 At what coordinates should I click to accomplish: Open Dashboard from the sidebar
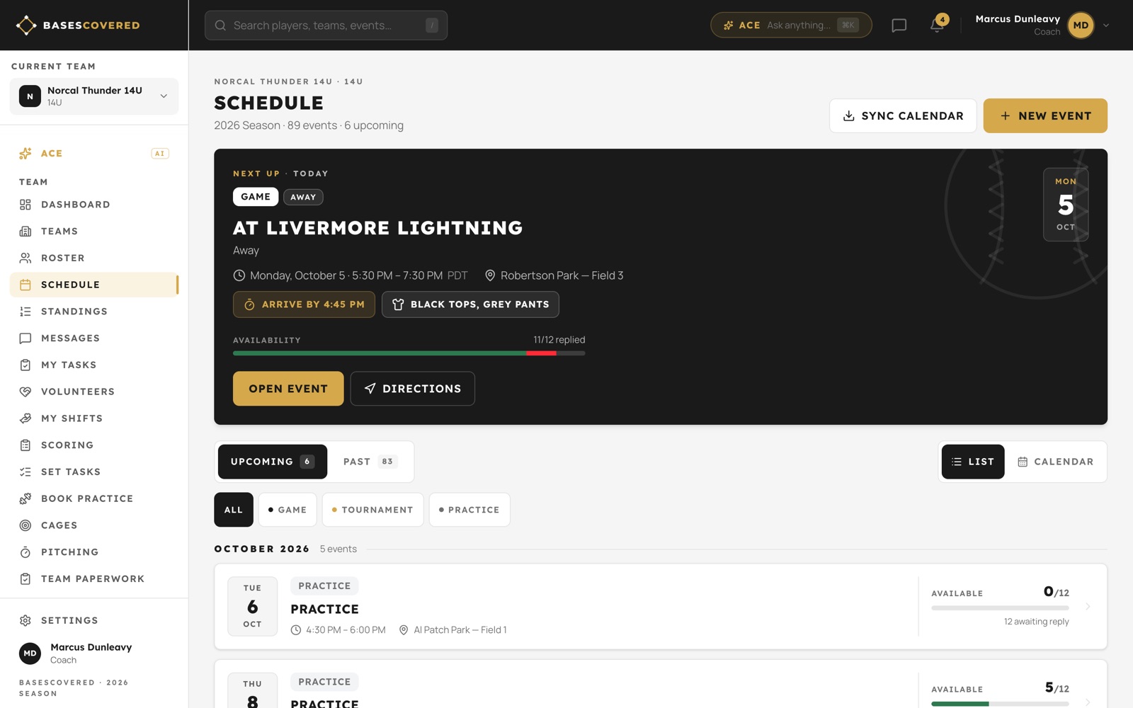(x=94, y=205)
